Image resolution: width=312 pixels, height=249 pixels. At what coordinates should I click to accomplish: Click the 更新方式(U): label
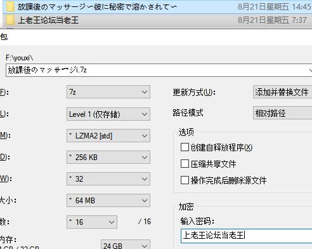pos(194,92)
